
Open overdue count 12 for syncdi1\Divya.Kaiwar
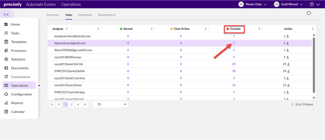(234, 85)
